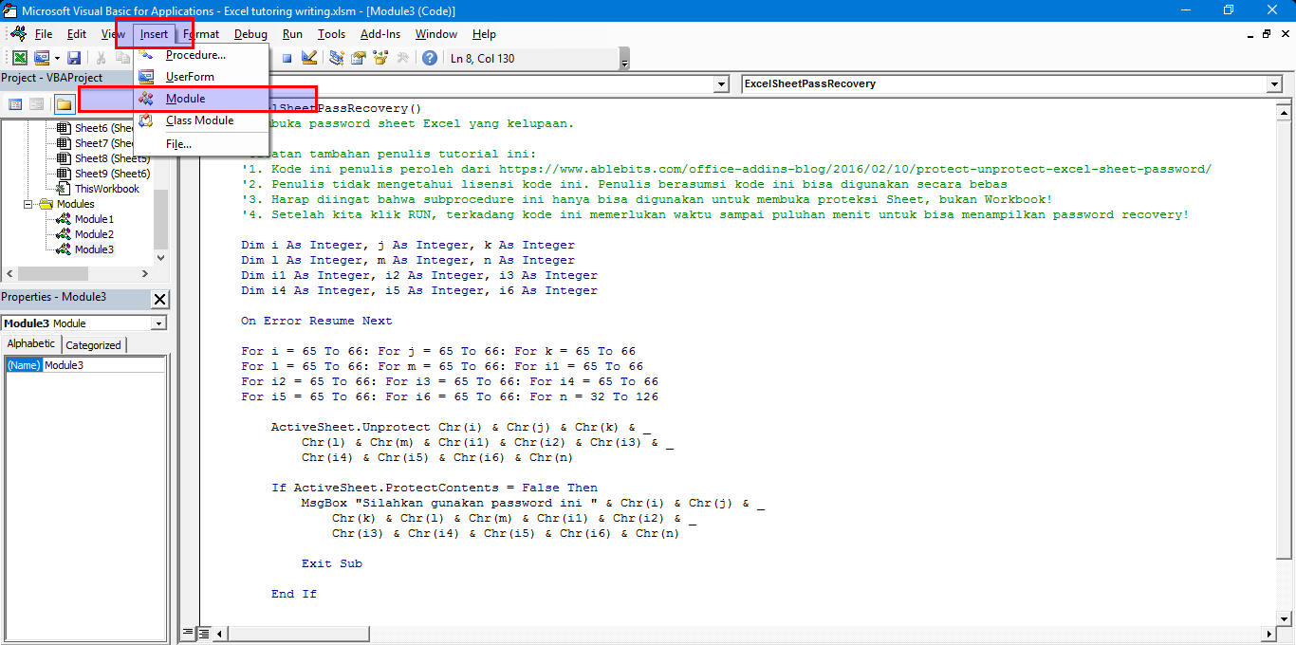Choose Class Module from the Insert menu

pos(199,120)
